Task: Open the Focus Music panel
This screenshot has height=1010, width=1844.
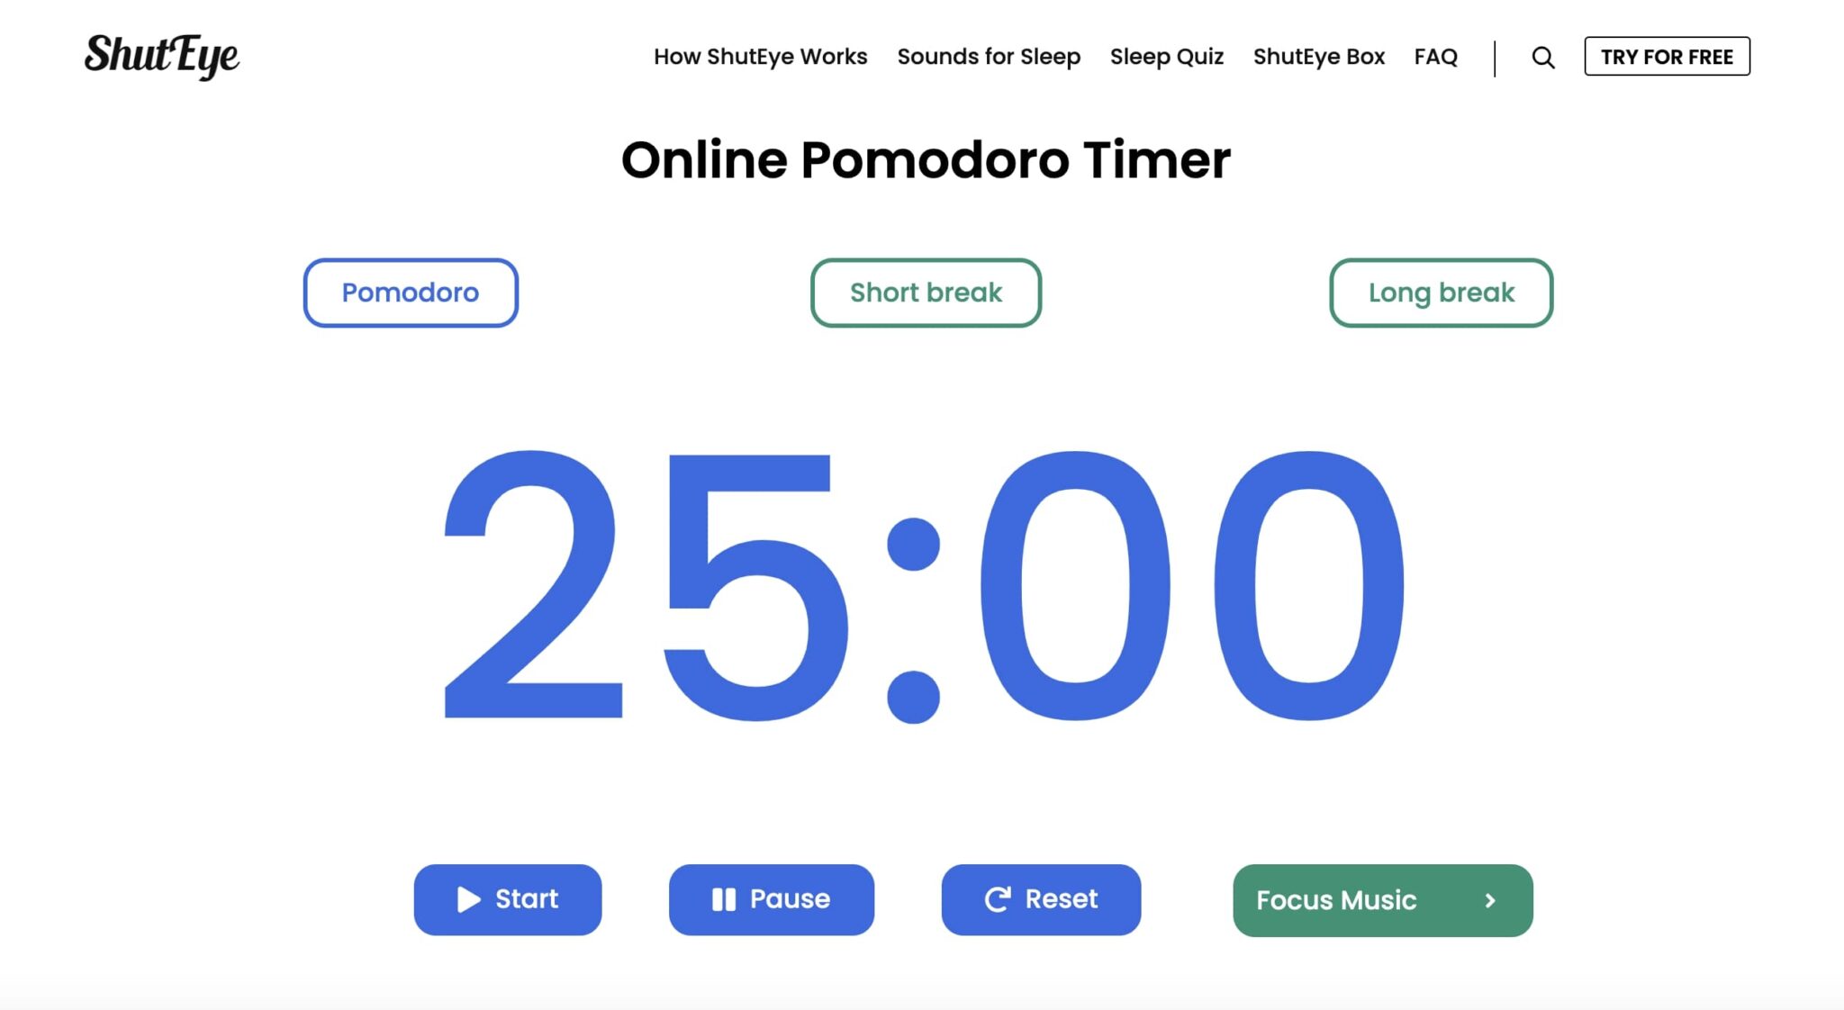Action: (x=1383, y=899)
